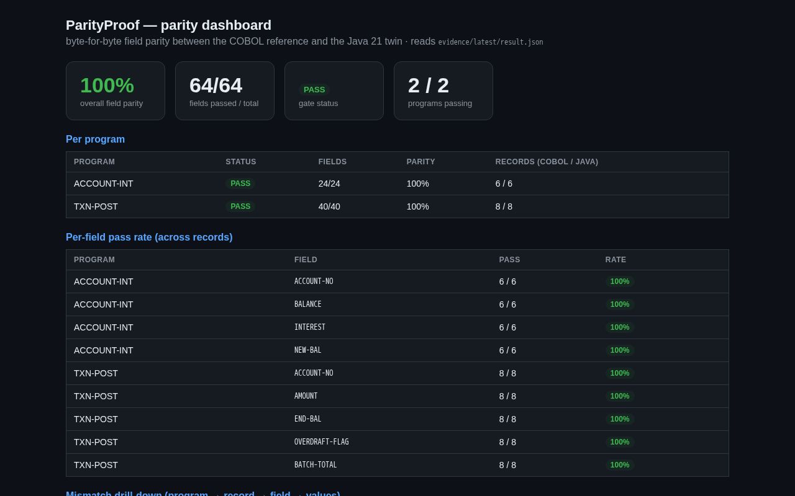Image resolution: width=795 pixels, height=496 pixels.
Task: Click the 8 / 8 pass count for END-BAL
Action: [507, 419]
